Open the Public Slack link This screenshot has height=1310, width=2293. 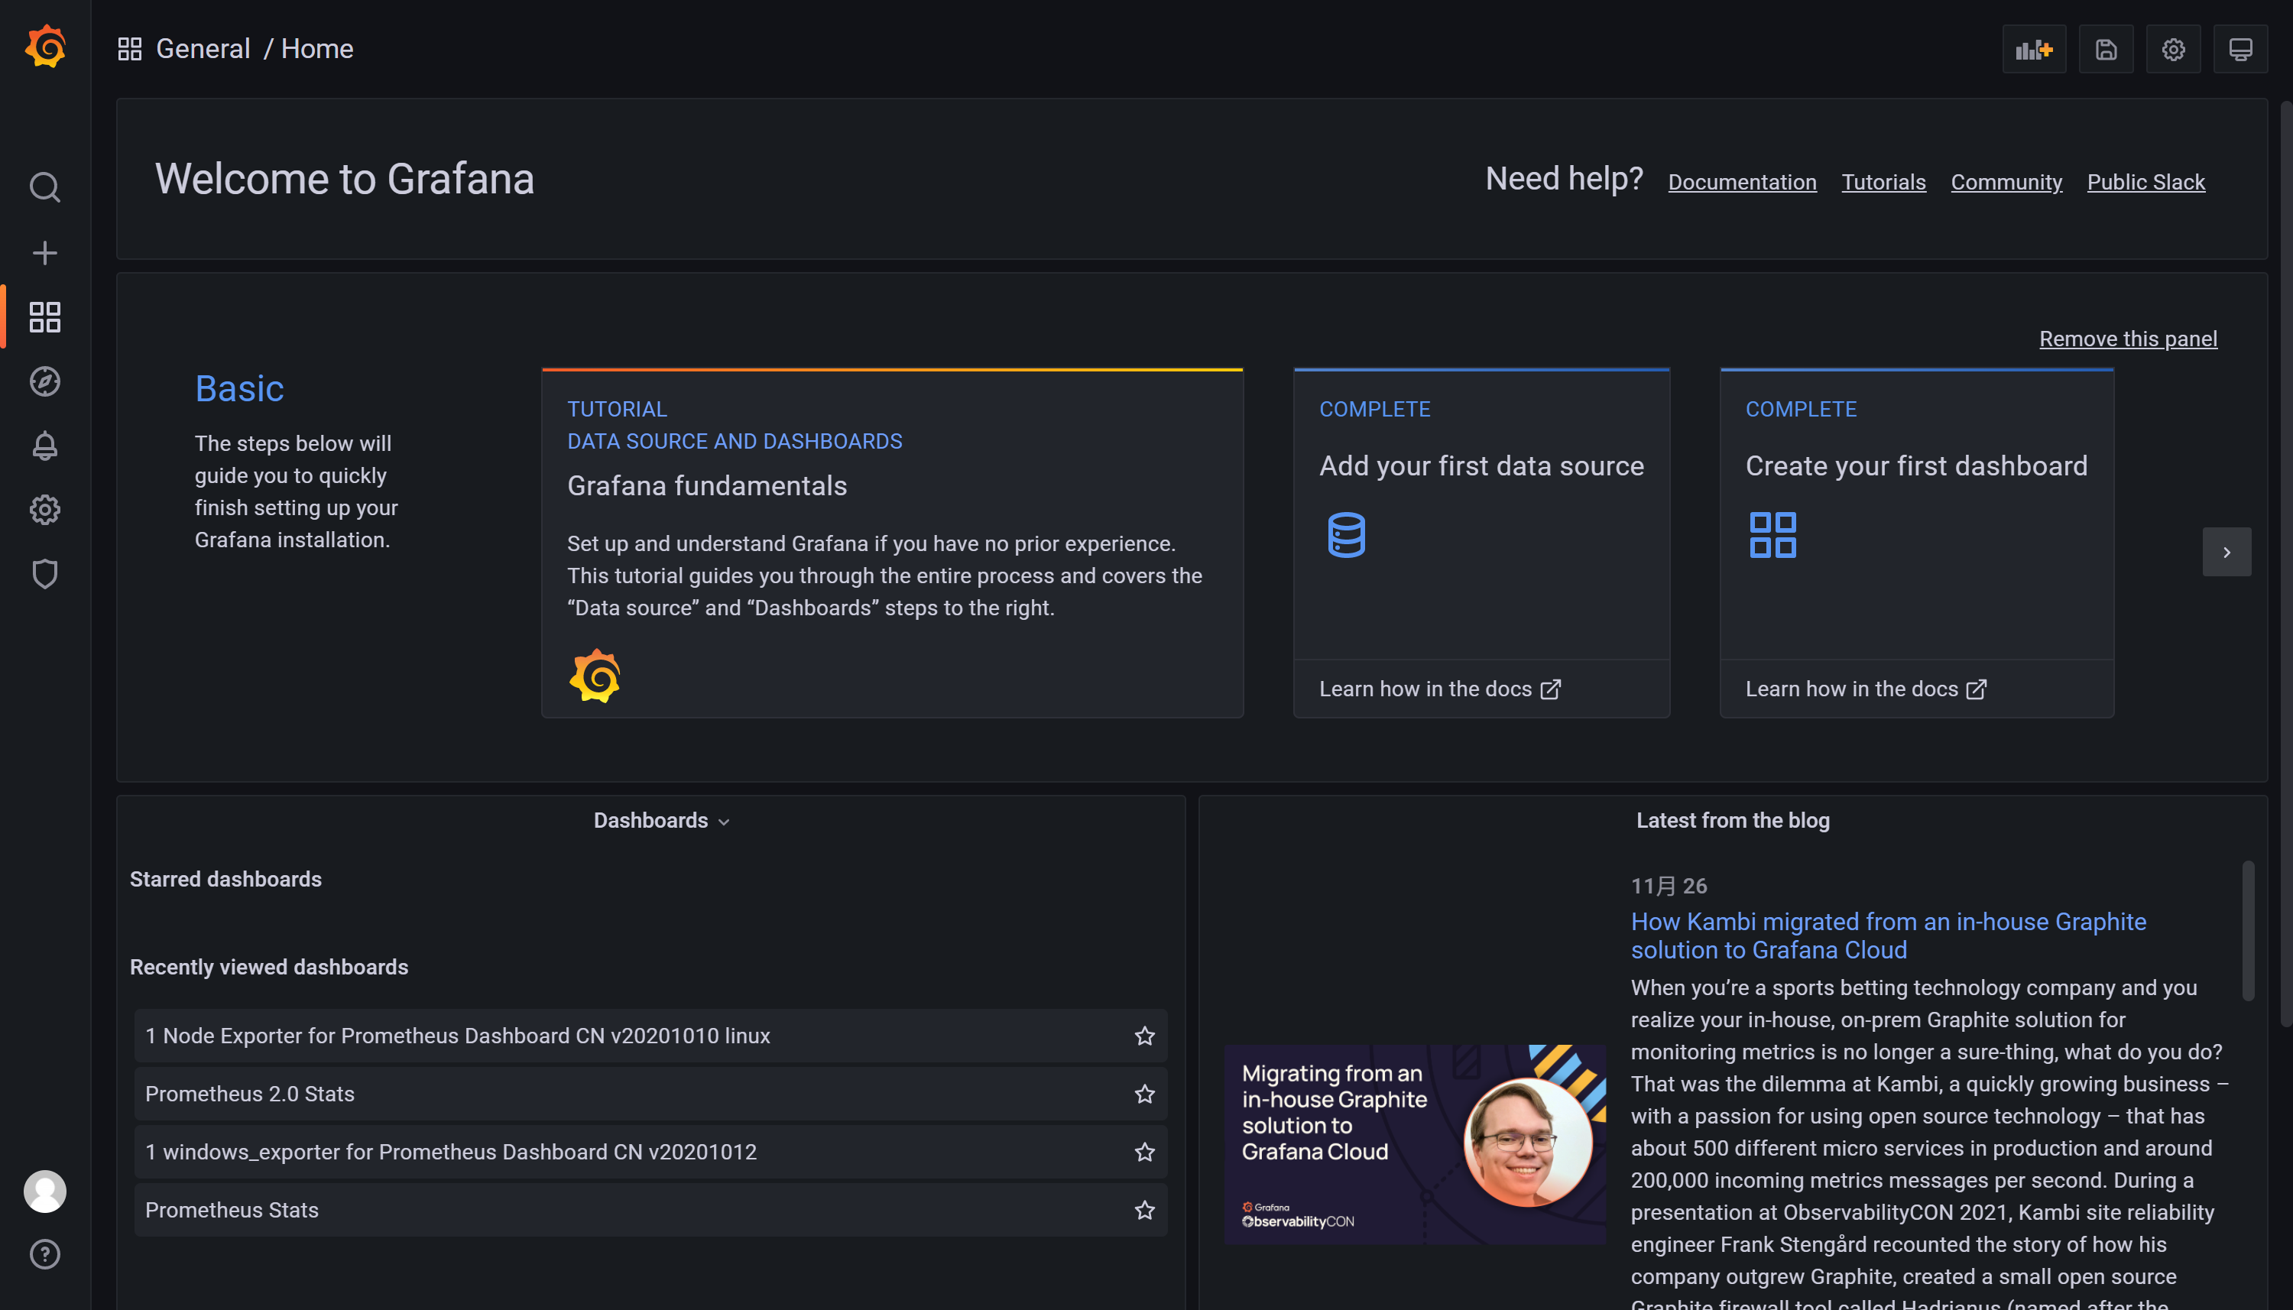[x=2145, y=182]
